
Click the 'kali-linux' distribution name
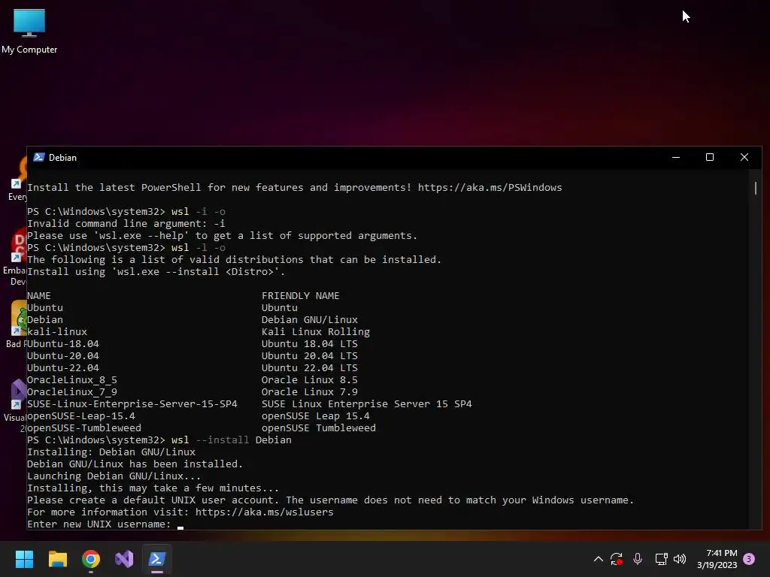pos(57,331)
